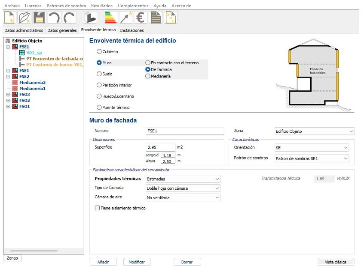Click the energy rating label icon
This screenshot has height=269, width=361.
(x=110, y=18)
